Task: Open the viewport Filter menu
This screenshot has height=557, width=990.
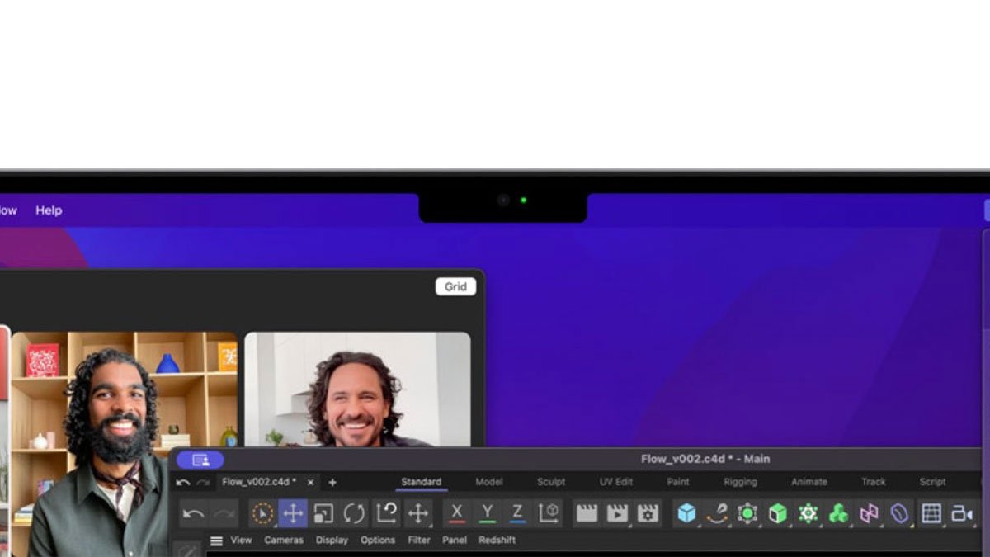Action: click(x=419, y=540)
